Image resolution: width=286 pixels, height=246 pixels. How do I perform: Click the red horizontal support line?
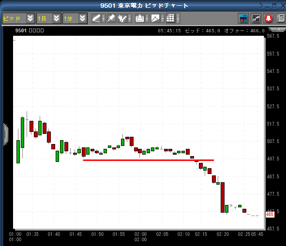pyautogui.click(x=148, y=160)
